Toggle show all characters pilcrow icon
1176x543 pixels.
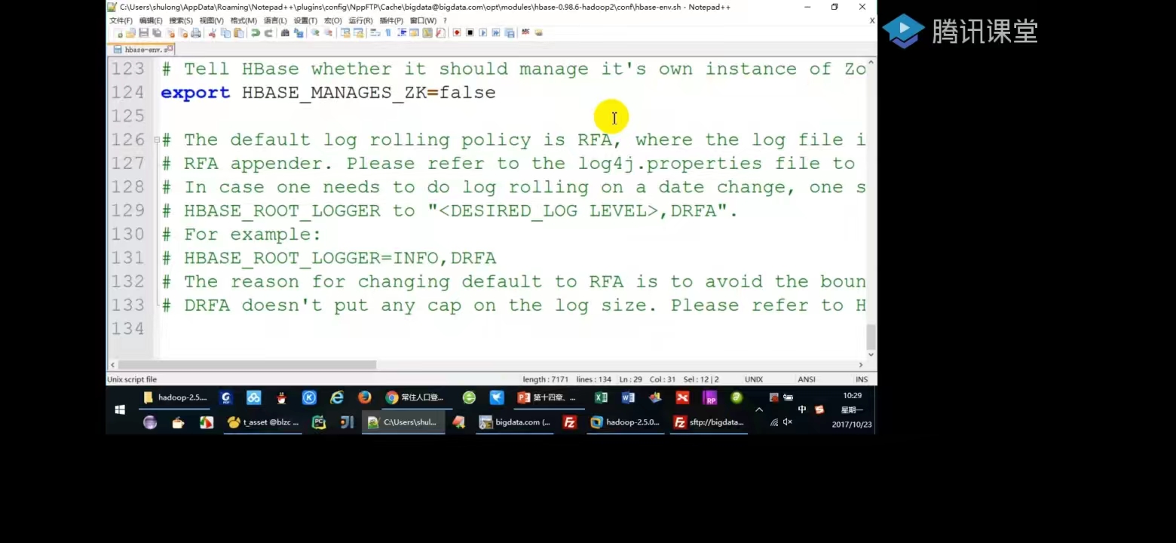pos(388,32)
